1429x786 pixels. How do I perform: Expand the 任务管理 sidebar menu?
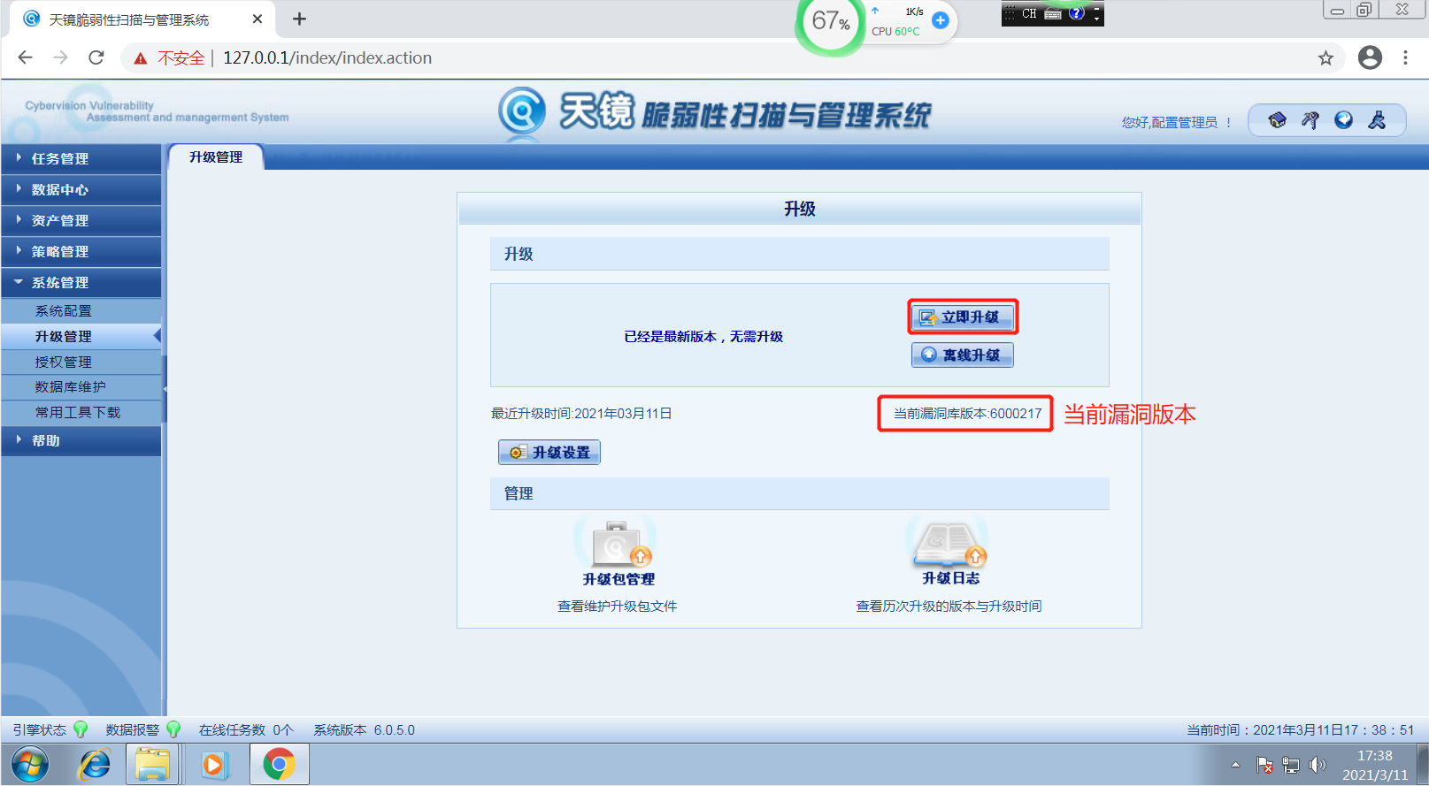(81, 159)
